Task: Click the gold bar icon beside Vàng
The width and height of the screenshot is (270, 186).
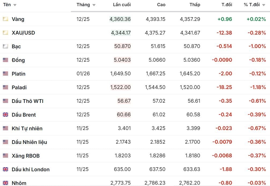Action: coord(5,19)
